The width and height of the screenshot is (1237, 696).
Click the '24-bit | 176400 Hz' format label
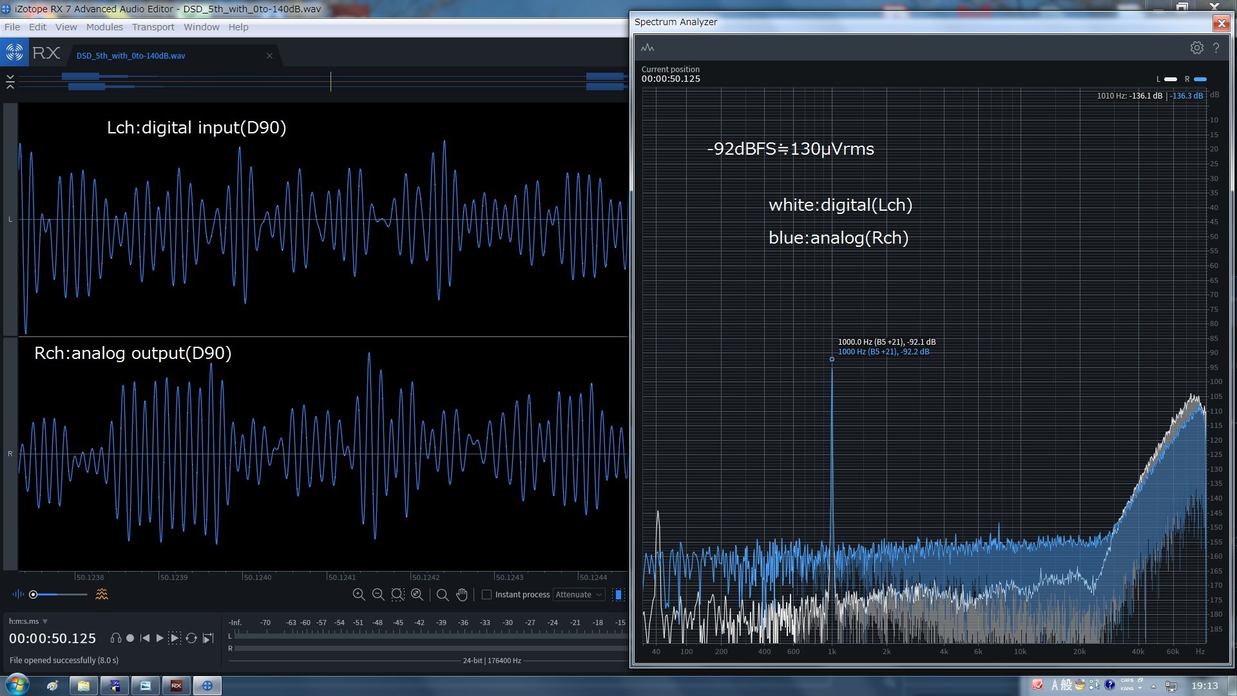coord(492,661)
